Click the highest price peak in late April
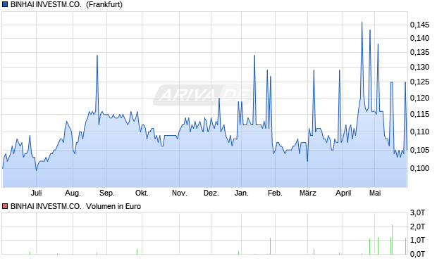Image resolution: width=437 pixels, height=261 pixels. click(362, 23)
